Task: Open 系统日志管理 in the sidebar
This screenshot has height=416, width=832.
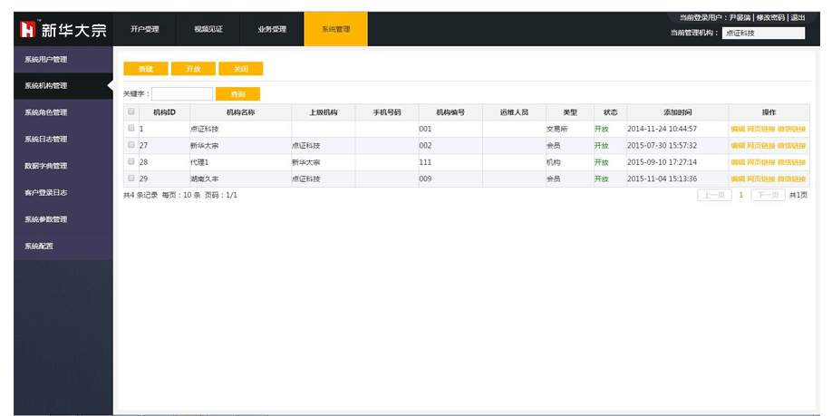Action: pyautogui.click(x=63, y=139)
